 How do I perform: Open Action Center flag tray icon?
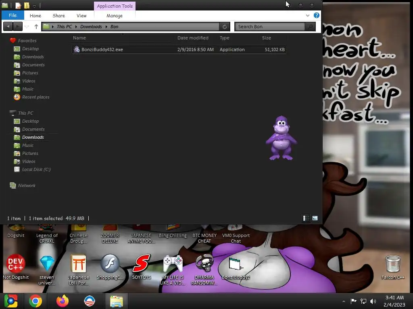pyautogui.click(x=353, y=301)
